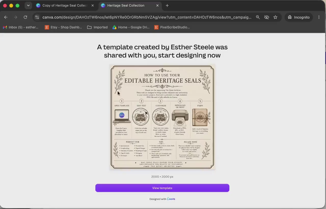
Task: Close the Heritage Seal Collection tab
Action: [x=157, y=5]
